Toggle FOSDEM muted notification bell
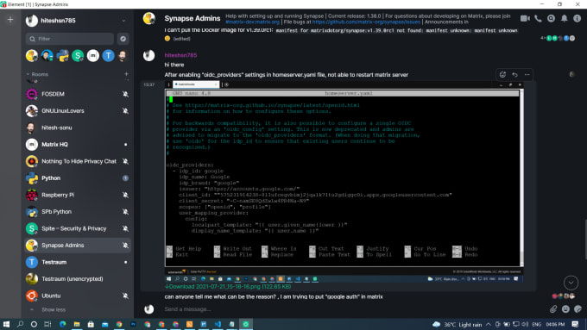Viewport: 587px width, 330px height. [125, 94]
